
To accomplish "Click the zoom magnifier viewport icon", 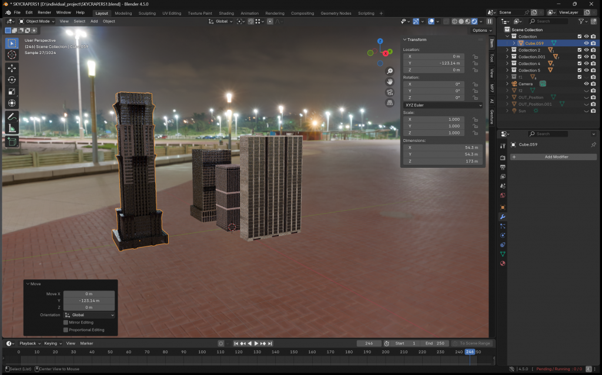I will tap(390, 70).
